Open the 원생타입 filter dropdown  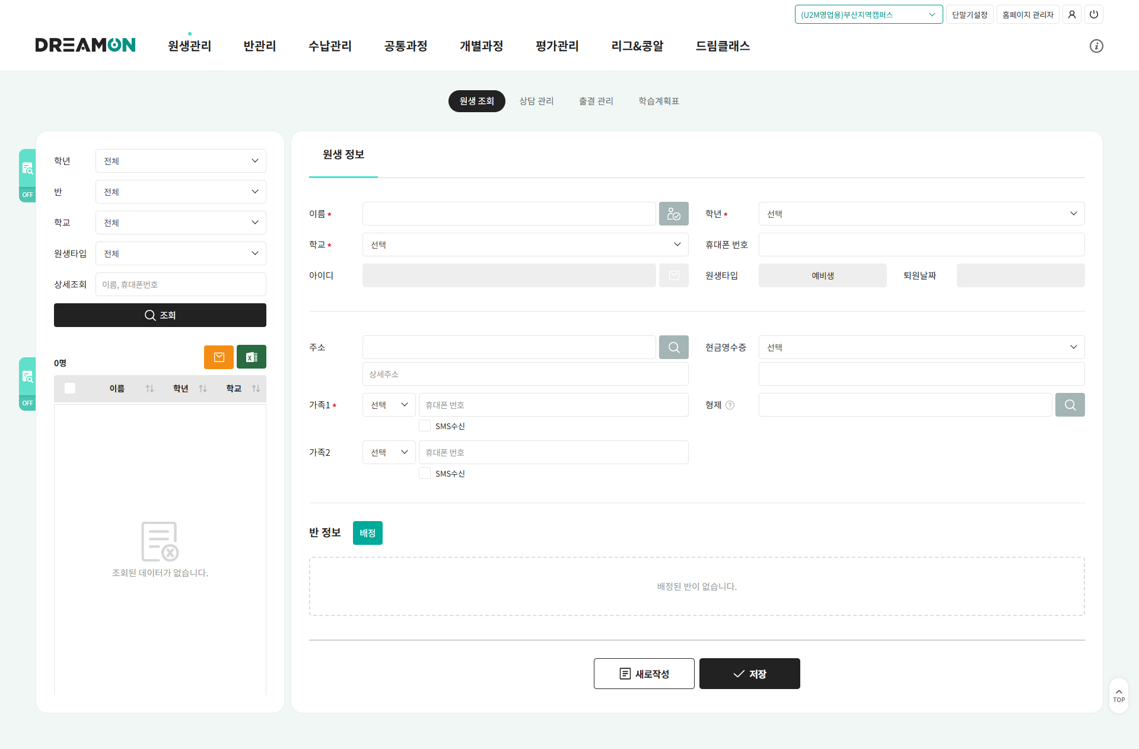click(x=181, y=253)
